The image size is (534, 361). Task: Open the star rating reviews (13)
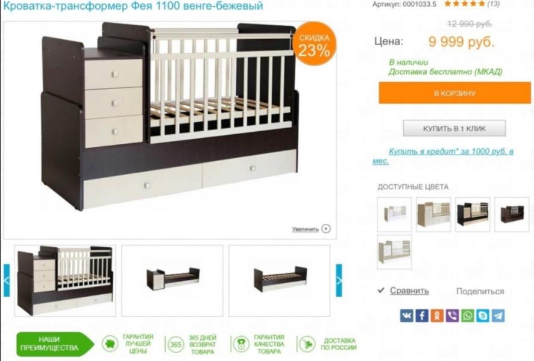coord(472,4)
